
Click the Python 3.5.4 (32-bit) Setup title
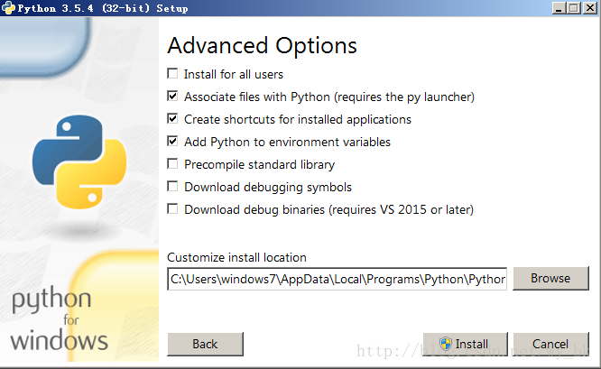click(x=103, y=8)
